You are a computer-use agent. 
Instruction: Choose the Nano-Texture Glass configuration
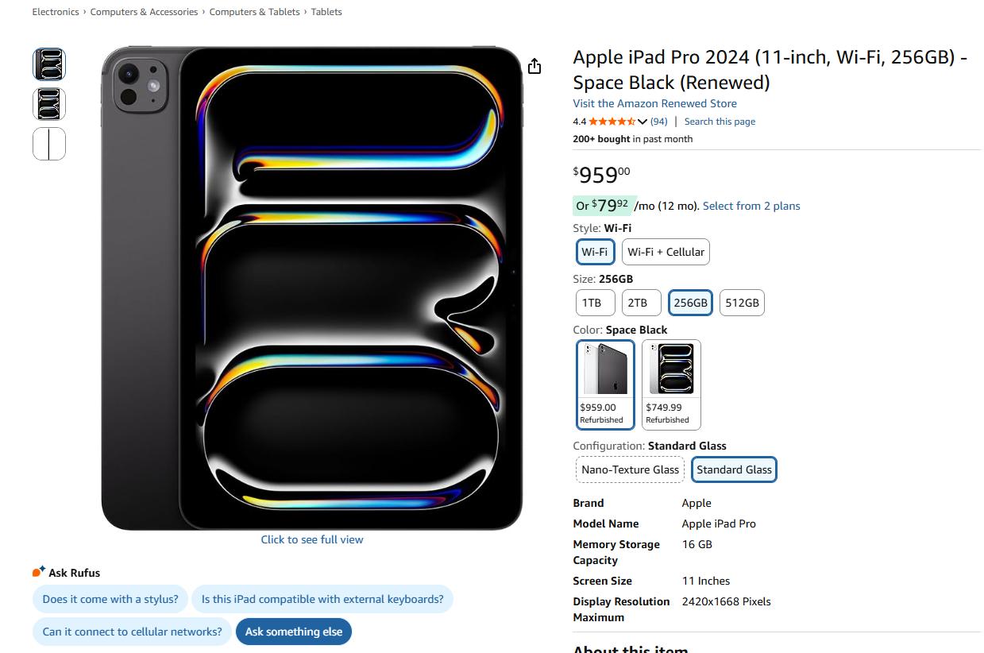point(630,469)
